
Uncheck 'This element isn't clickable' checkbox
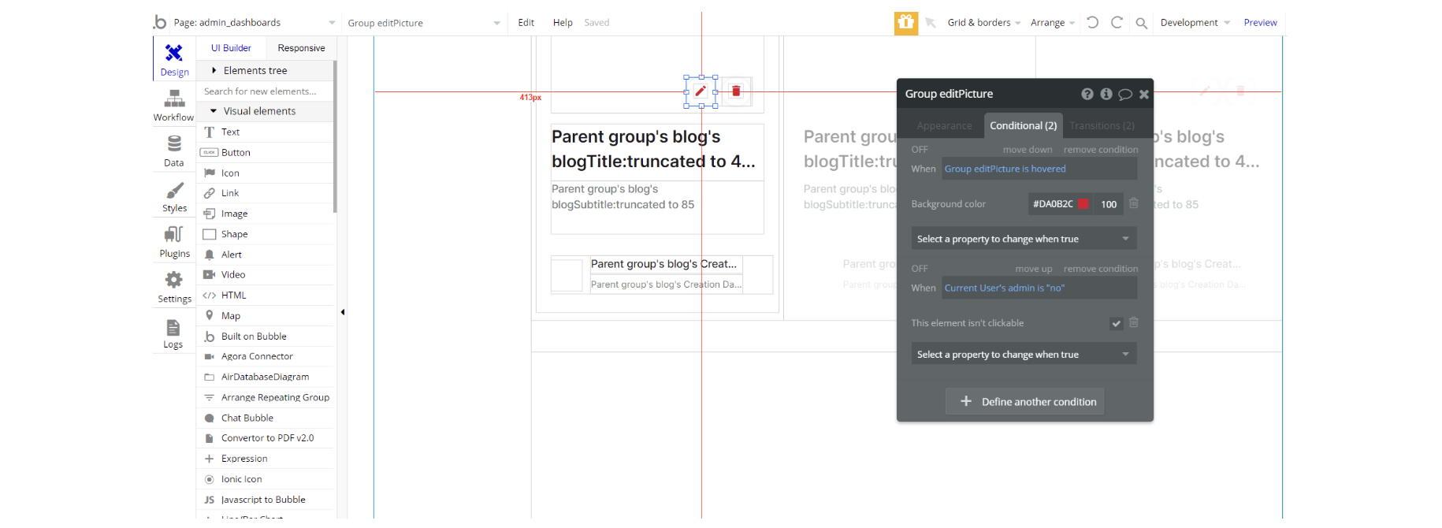[x=1116, y=323]
